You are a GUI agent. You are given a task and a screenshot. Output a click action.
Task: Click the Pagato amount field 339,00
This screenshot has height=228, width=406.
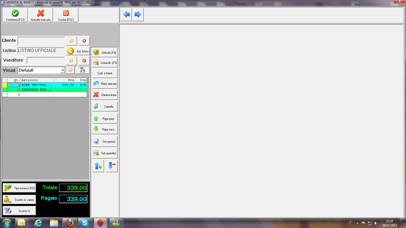tap(73, 199)
